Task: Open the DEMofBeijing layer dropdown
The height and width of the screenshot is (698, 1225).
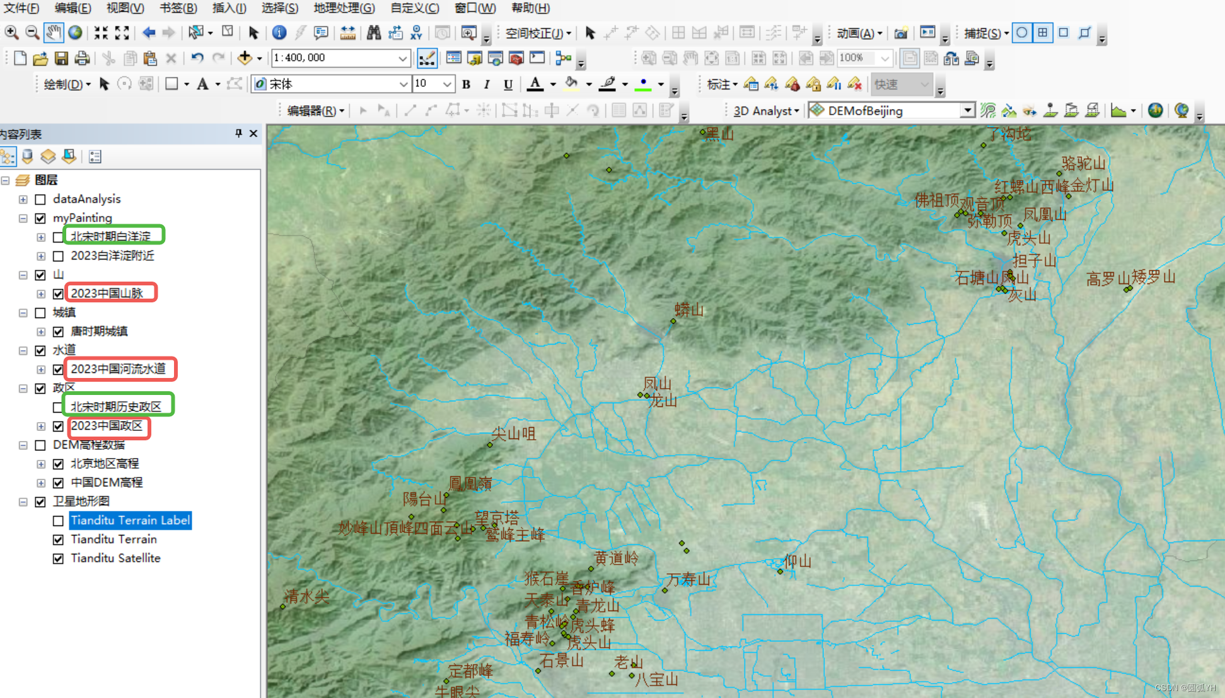Action: [x=967, y=111]
